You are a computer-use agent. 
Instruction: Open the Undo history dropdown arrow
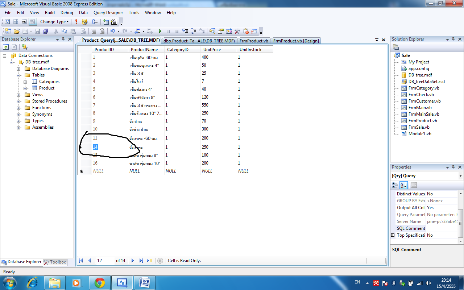118,31
